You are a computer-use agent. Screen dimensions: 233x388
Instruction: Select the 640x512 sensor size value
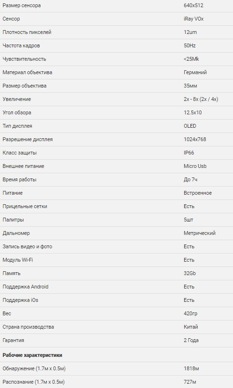[x=193, y=5]
